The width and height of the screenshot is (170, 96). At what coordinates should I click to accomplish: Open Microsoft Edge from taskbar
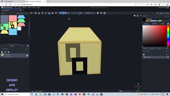click(36, 94)
